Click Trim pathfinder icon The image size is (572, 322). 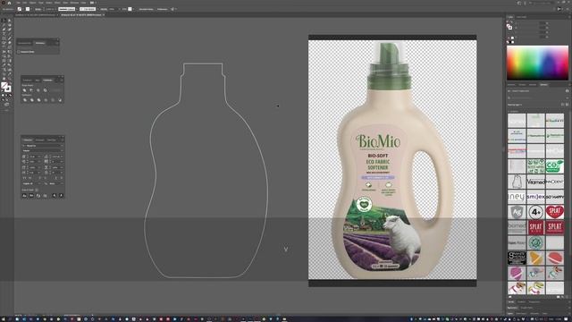pos(32,100)
